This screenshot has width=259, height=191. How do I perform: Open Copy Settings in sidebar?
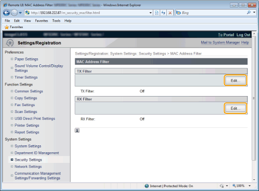coord(26,98)
